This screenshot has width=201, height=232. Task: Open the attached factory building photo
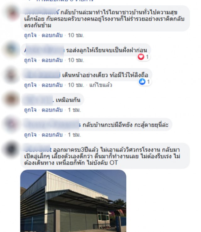(x=73, y=201)
